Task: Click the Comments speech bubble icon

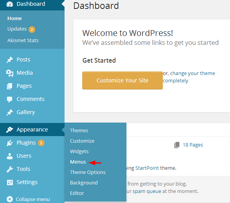Action: click(10, 99)
